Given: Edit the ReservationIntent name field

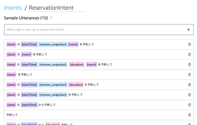Looking at the screenshot, I should pos(57,8).
